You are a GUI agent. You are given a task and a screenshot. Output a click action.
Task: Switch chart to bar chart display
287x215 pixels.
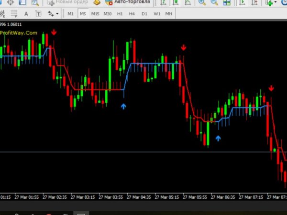[x=164, y=2]
